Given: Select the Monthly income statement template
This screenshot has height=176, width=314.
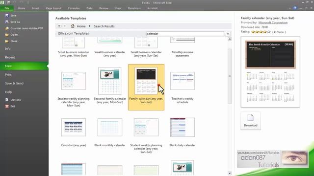Looking at the screenshot, I should point(183,47).
